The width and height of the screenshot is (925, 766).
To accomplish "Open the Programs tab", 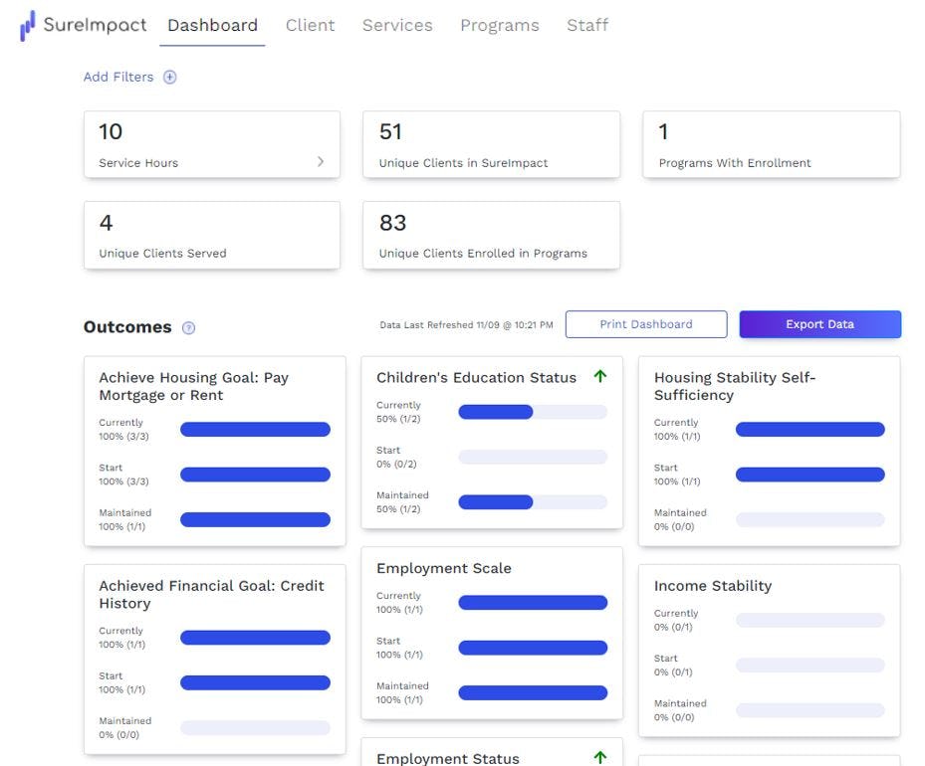I will [499, 26].
